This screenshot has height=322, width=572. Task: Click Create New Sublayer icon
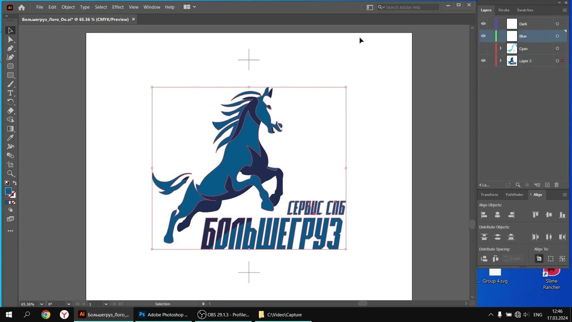[537, 185]
